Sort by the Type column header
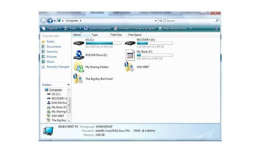This screenshot has width=280, height=161. (99, 35)
